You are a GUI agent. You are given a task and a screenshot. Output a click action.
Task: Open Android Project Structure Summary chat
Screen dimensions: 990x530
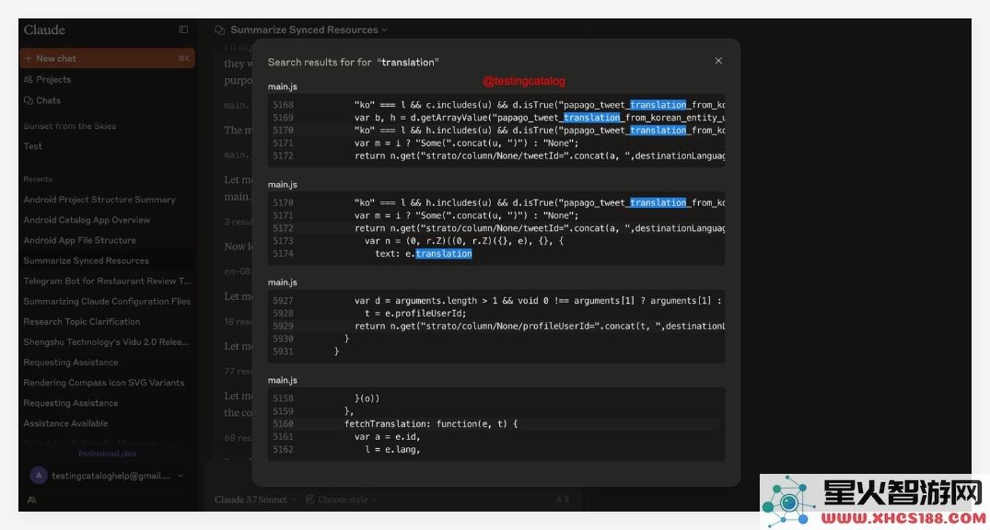point(99,200)
